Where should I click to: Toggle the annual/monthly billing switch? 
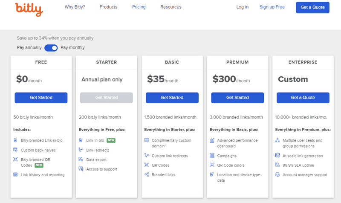(x=51, y=48)
